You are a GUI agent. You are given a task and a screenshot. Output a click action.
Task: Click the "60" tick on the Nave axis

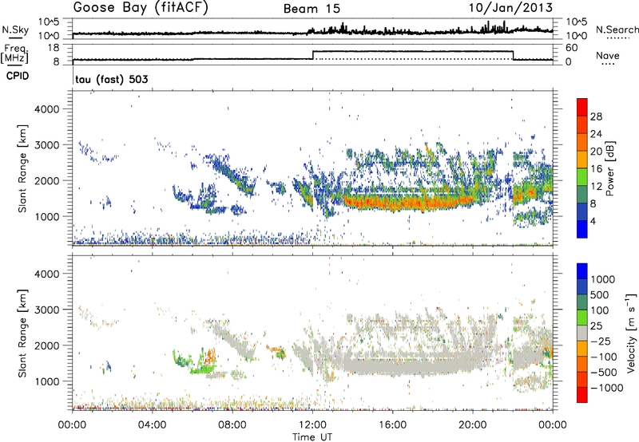click(x=572, y=48)
